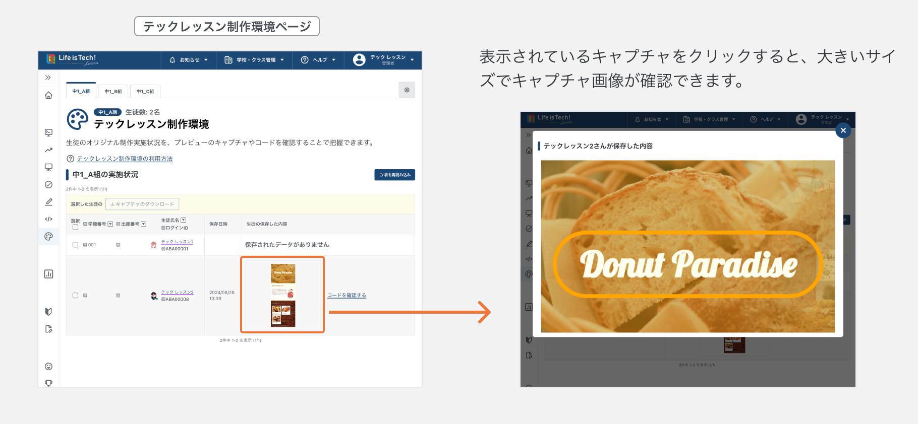Open the presentation screen icon in the sidebar
Viewport: 918px width, 424px height.
48,167
